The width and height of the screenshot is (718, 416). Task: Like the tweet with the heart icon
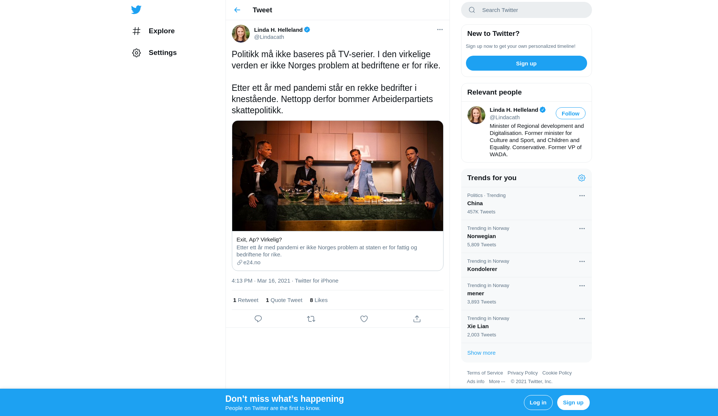coord(364,319)
